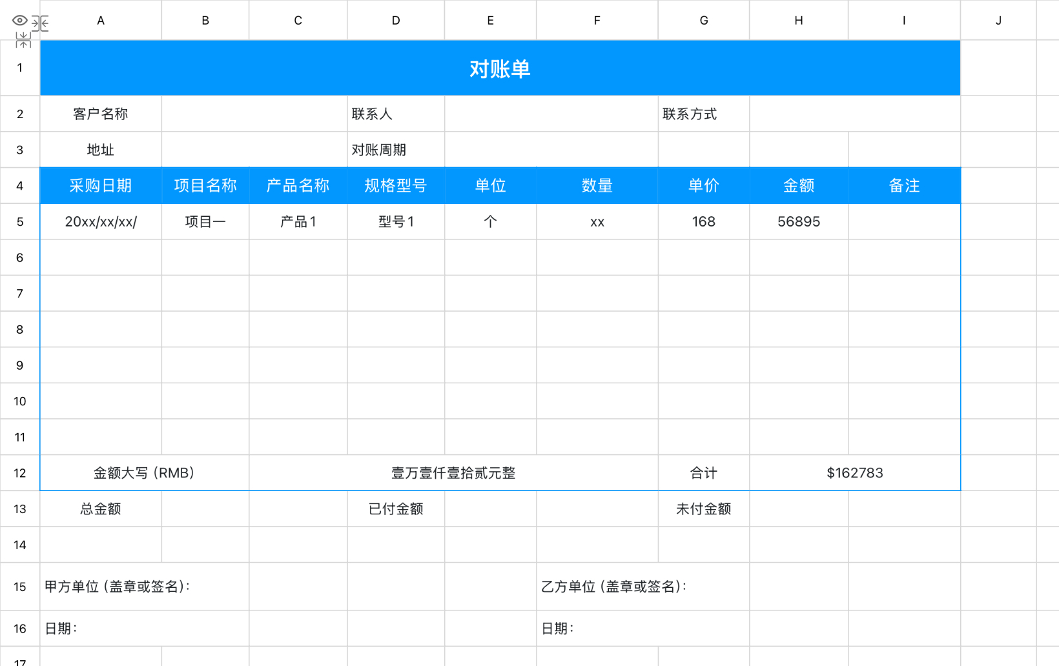Select the 对账单 title cell
The image size is (1059, 666).
coord(500,68)
